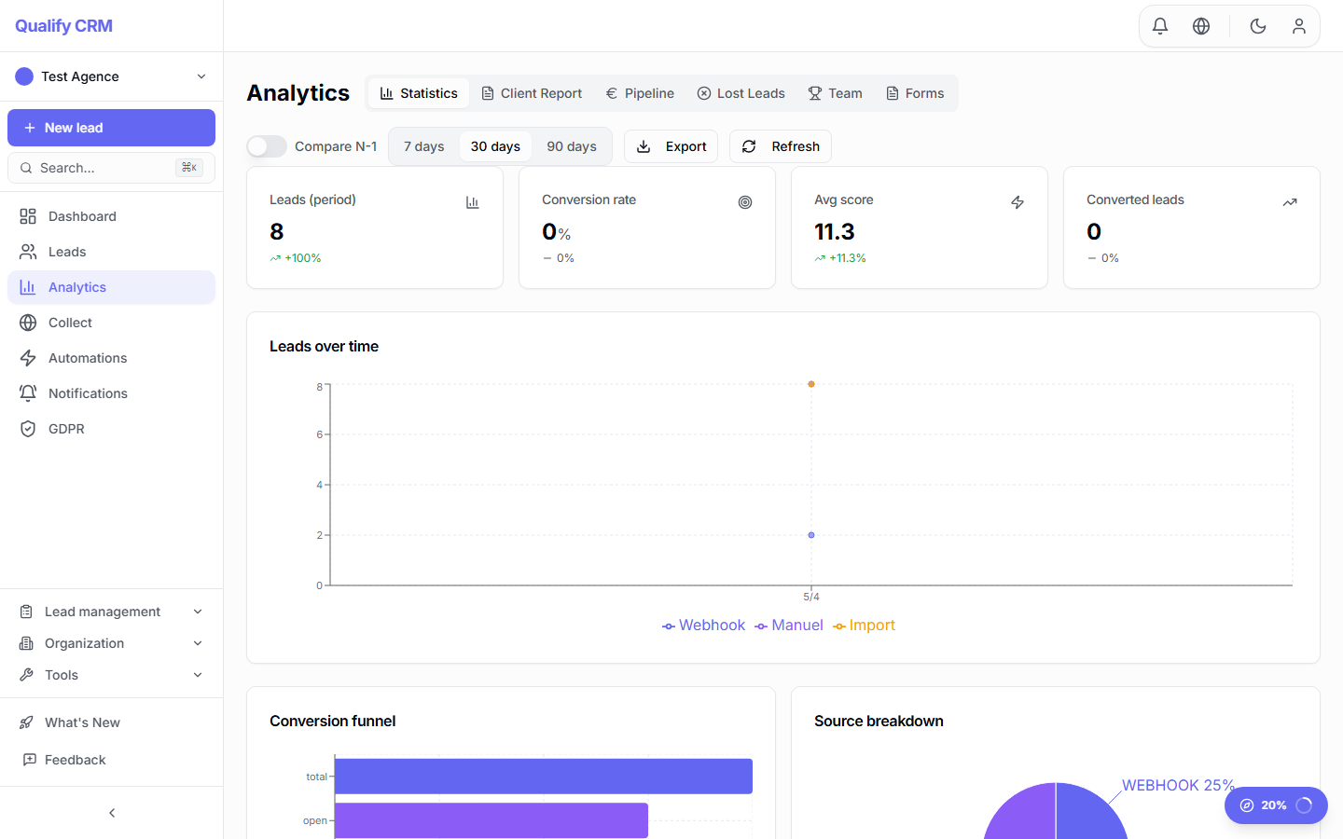Screen dimensions: 1343x839
Task: Select Automations in the sidebar
Action: (88, 357)
